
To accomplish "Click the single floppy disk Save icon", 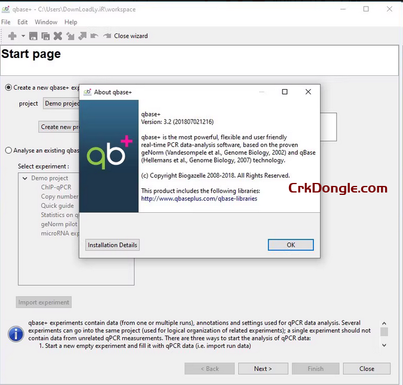I will tap(33, 36).
